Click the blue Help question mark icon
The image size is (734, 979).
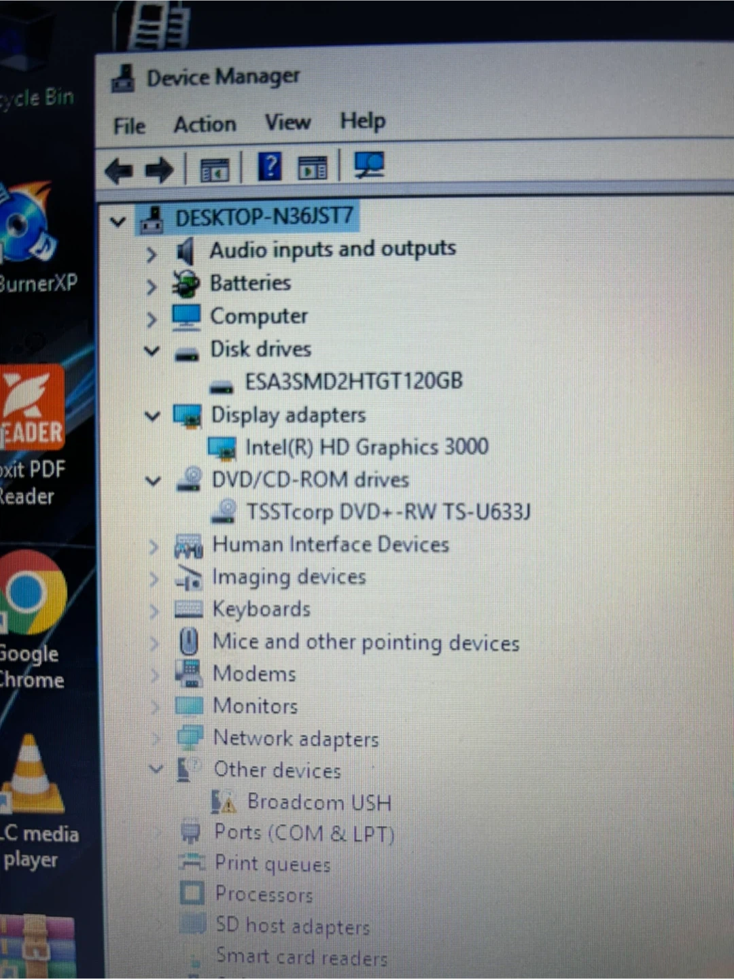[x=270, y=167]
